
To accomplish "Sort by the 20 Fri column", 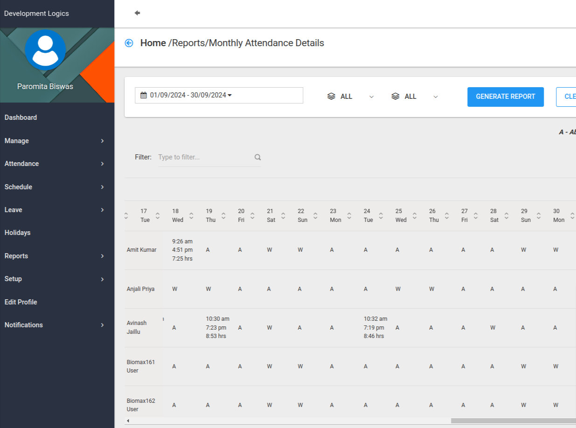I will click(252, 216).
